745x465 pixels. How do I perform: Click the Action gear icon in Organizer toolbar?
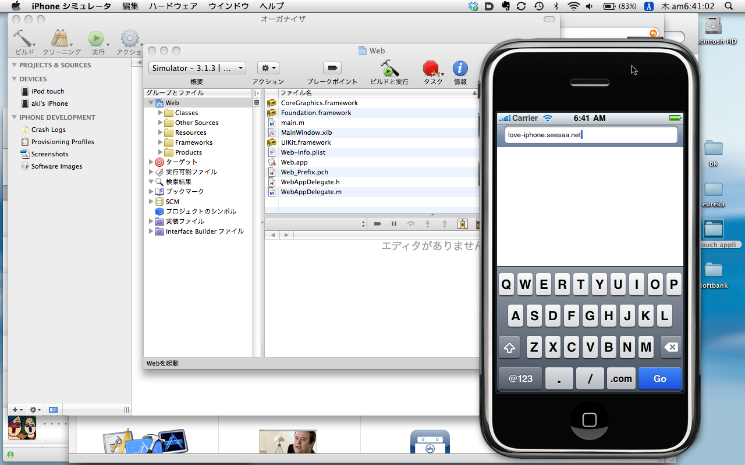(x=130, y=38)
